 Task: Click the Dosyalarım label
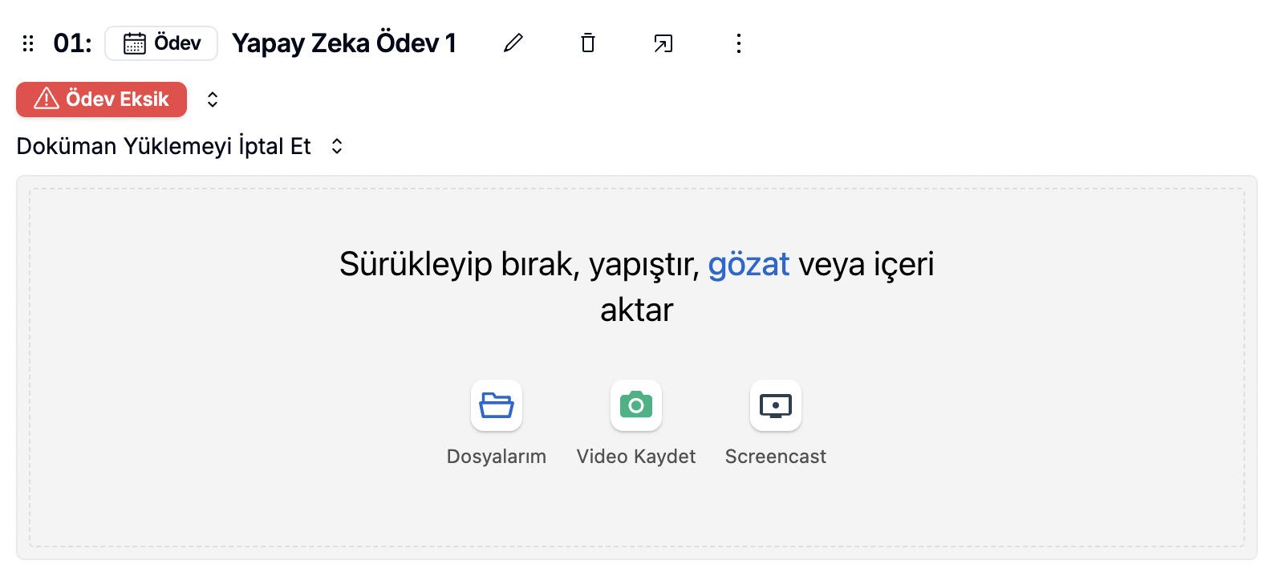tap(497, 457)
